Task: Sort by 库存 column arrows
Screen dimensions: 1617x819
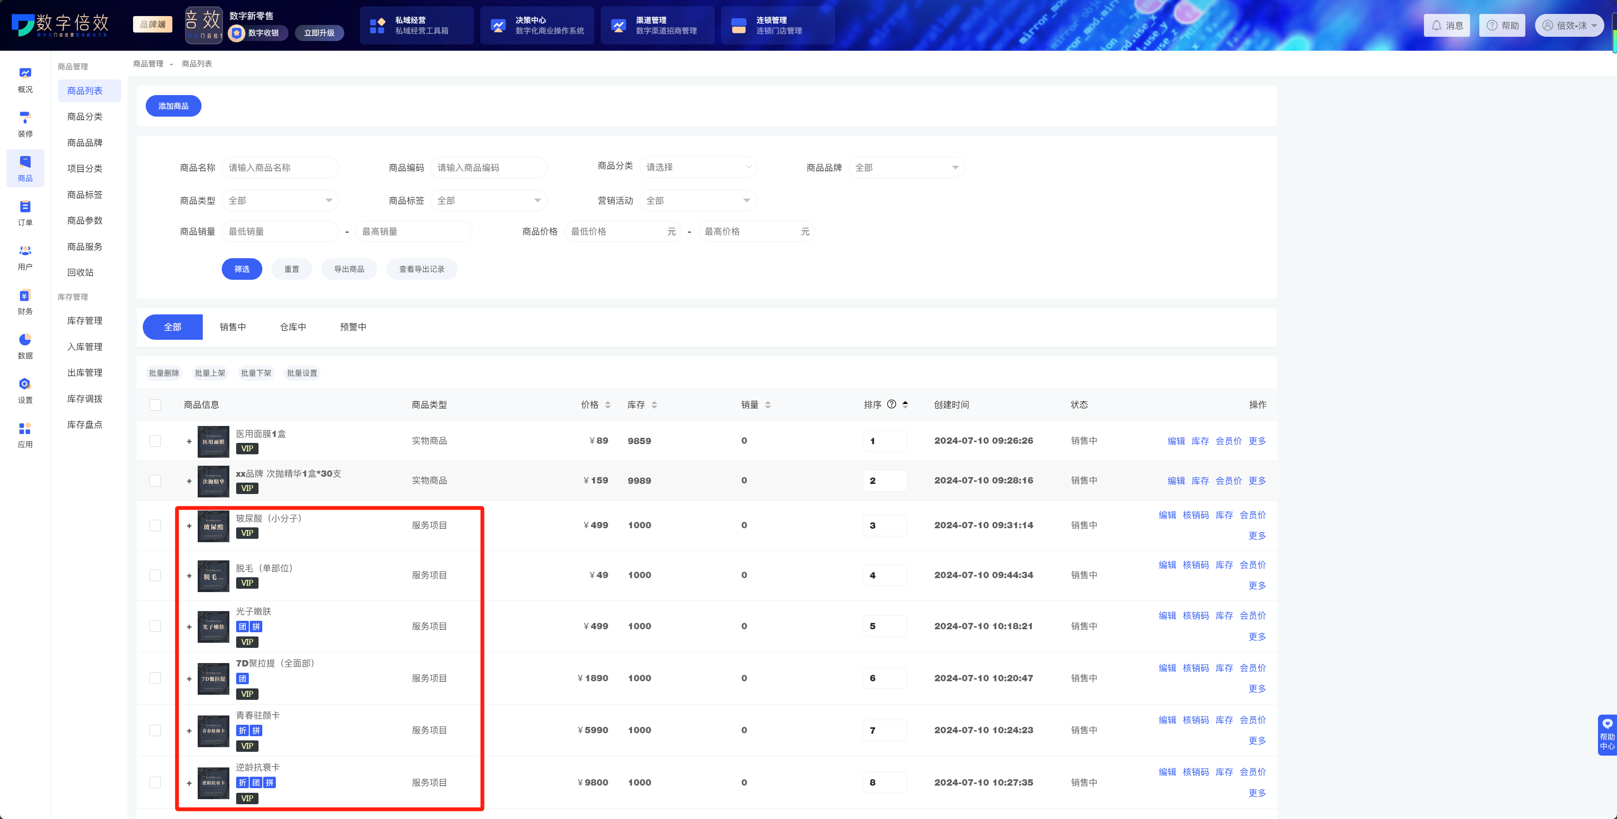Action: pos(654,405)
